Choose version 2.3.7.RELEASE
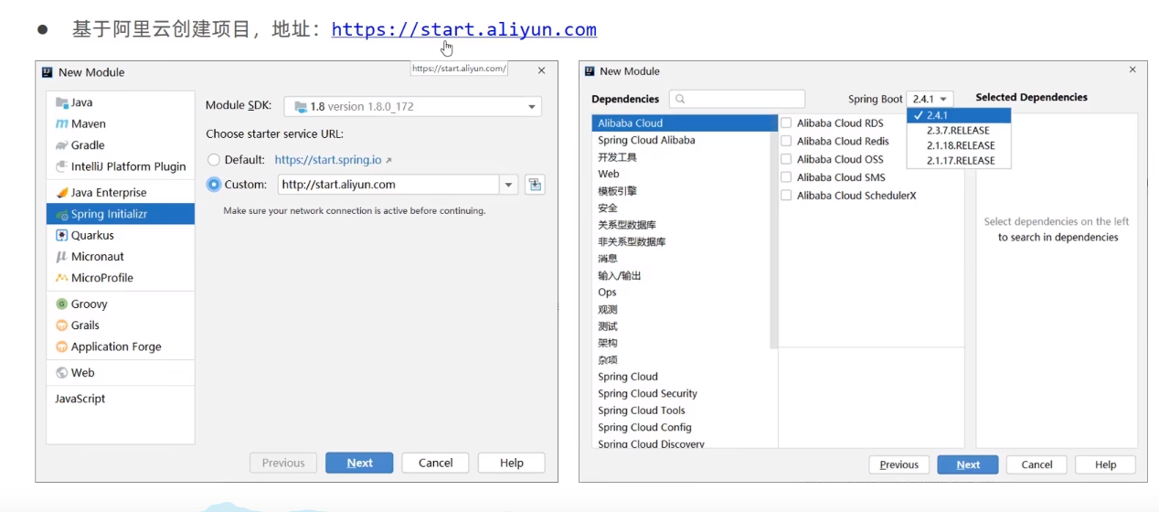Viewport: 1159px width, 512px height. [959, 131]
